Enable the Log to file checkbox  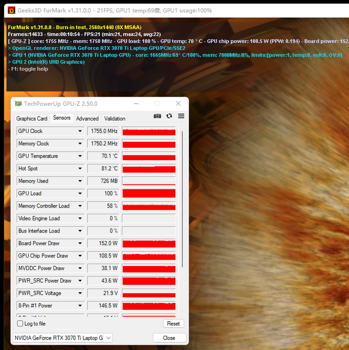(x=20, y=323)
